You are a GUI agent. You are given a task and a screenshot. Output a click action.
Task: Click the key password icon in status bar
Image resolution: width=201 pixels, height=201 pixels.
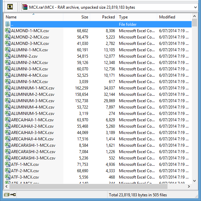point(13,195)
